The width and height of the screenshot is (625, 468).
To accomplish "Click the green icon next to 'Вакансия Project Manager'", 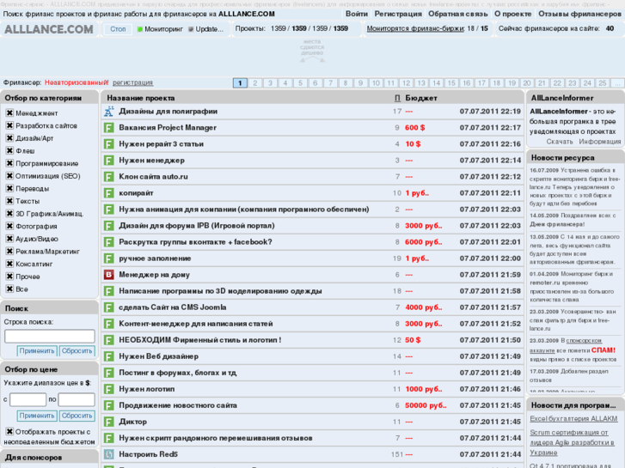I will [109, 128].
